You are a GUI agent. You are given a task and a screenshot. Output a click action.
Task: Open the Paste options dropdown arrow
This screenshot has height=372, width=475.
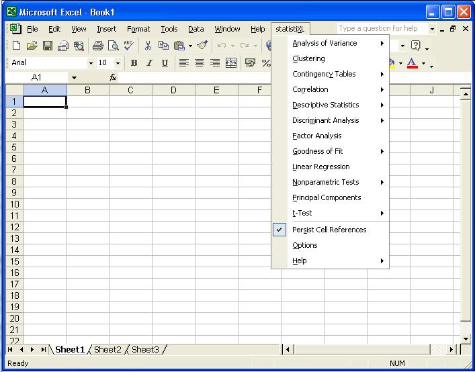[190, 46]
